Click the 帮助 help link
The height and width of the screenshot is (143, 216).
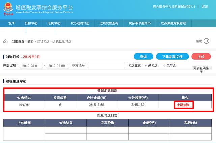(x=199, y=41)
